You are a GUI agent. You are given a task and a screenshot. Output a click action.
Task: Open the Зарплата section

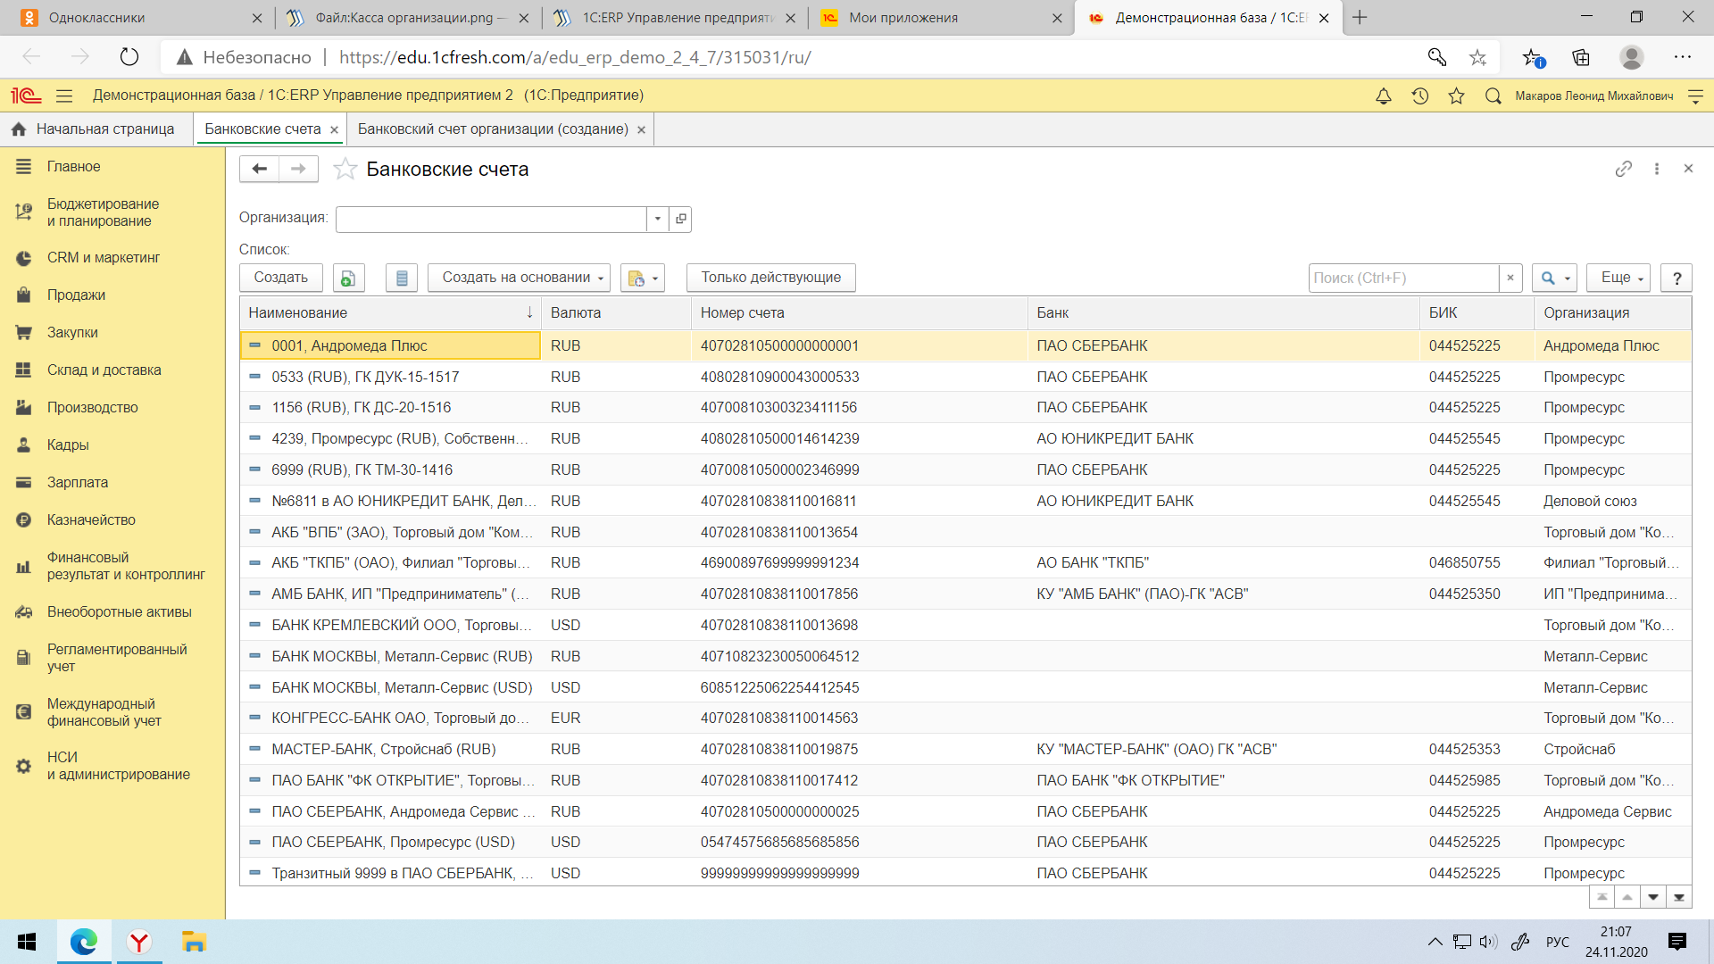[x=112, y=483]
